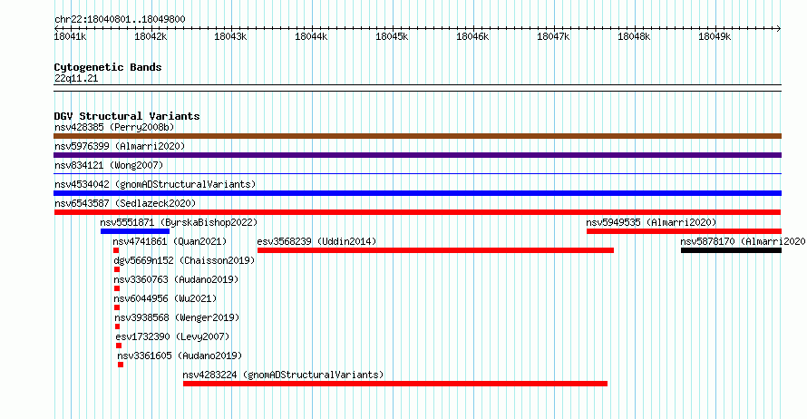Viewport: 807px width, 419px height.
Task: Open nsv4741861 (Quan2021) label
Action: point(170,241)
